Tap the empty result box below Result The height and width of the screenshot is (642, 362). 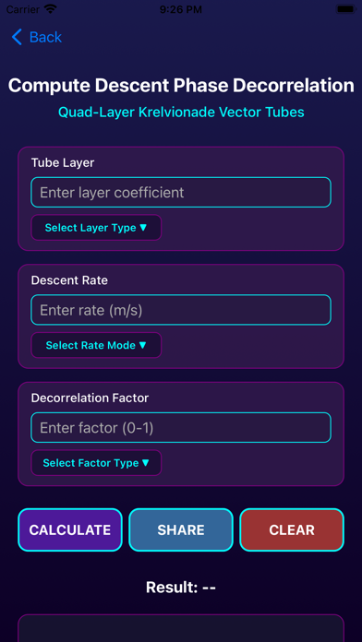click(181, 628)
